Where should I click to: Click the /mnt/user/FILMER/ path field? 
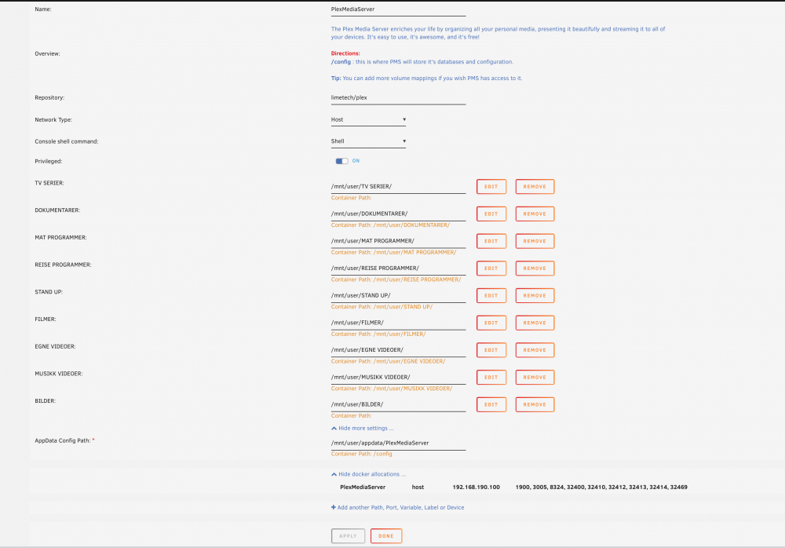pyautogui.click(x=398, y=323)
